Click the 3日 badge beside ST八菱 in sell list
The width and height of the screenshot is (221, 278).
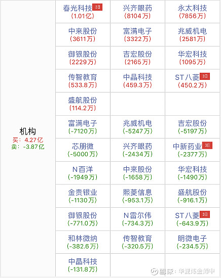pyautogui.click(x=205, y=214)
